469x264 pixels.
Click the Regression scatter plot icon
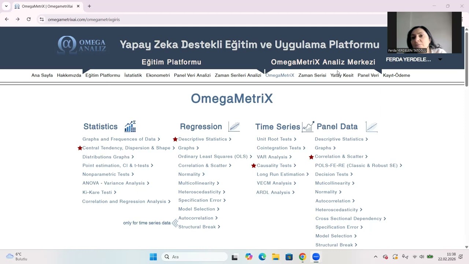(x=234, y=127)
